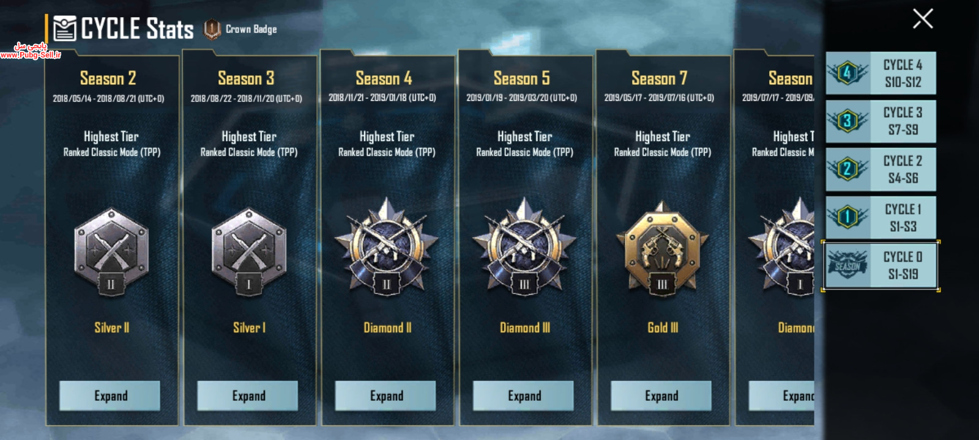
Task: Switch to CYCLE 4 S10-S12 tab
Action: click(x=881, y=73)
